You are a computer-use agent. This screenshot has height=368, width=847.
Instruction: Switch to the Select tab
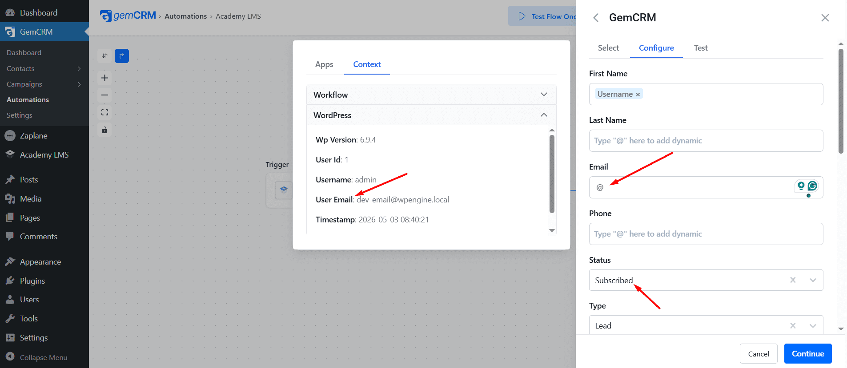coord(608,48)
